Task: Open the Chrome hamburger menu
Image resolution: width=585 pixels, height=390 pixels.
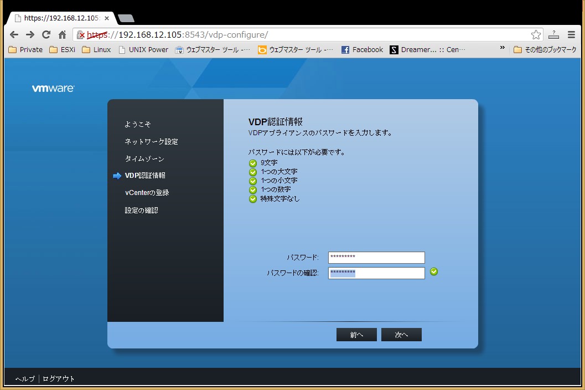Action: (571, 35)
